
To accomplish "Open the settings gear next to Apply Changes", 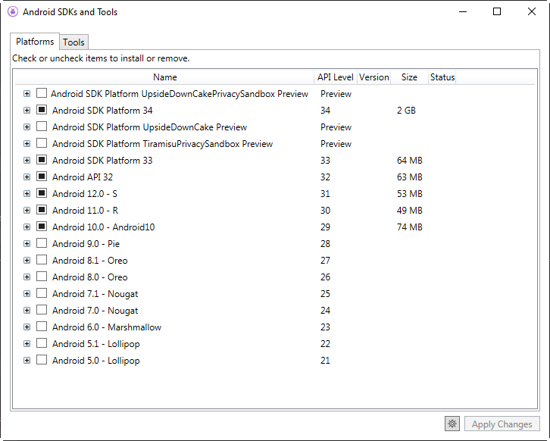I will [452, 424].
